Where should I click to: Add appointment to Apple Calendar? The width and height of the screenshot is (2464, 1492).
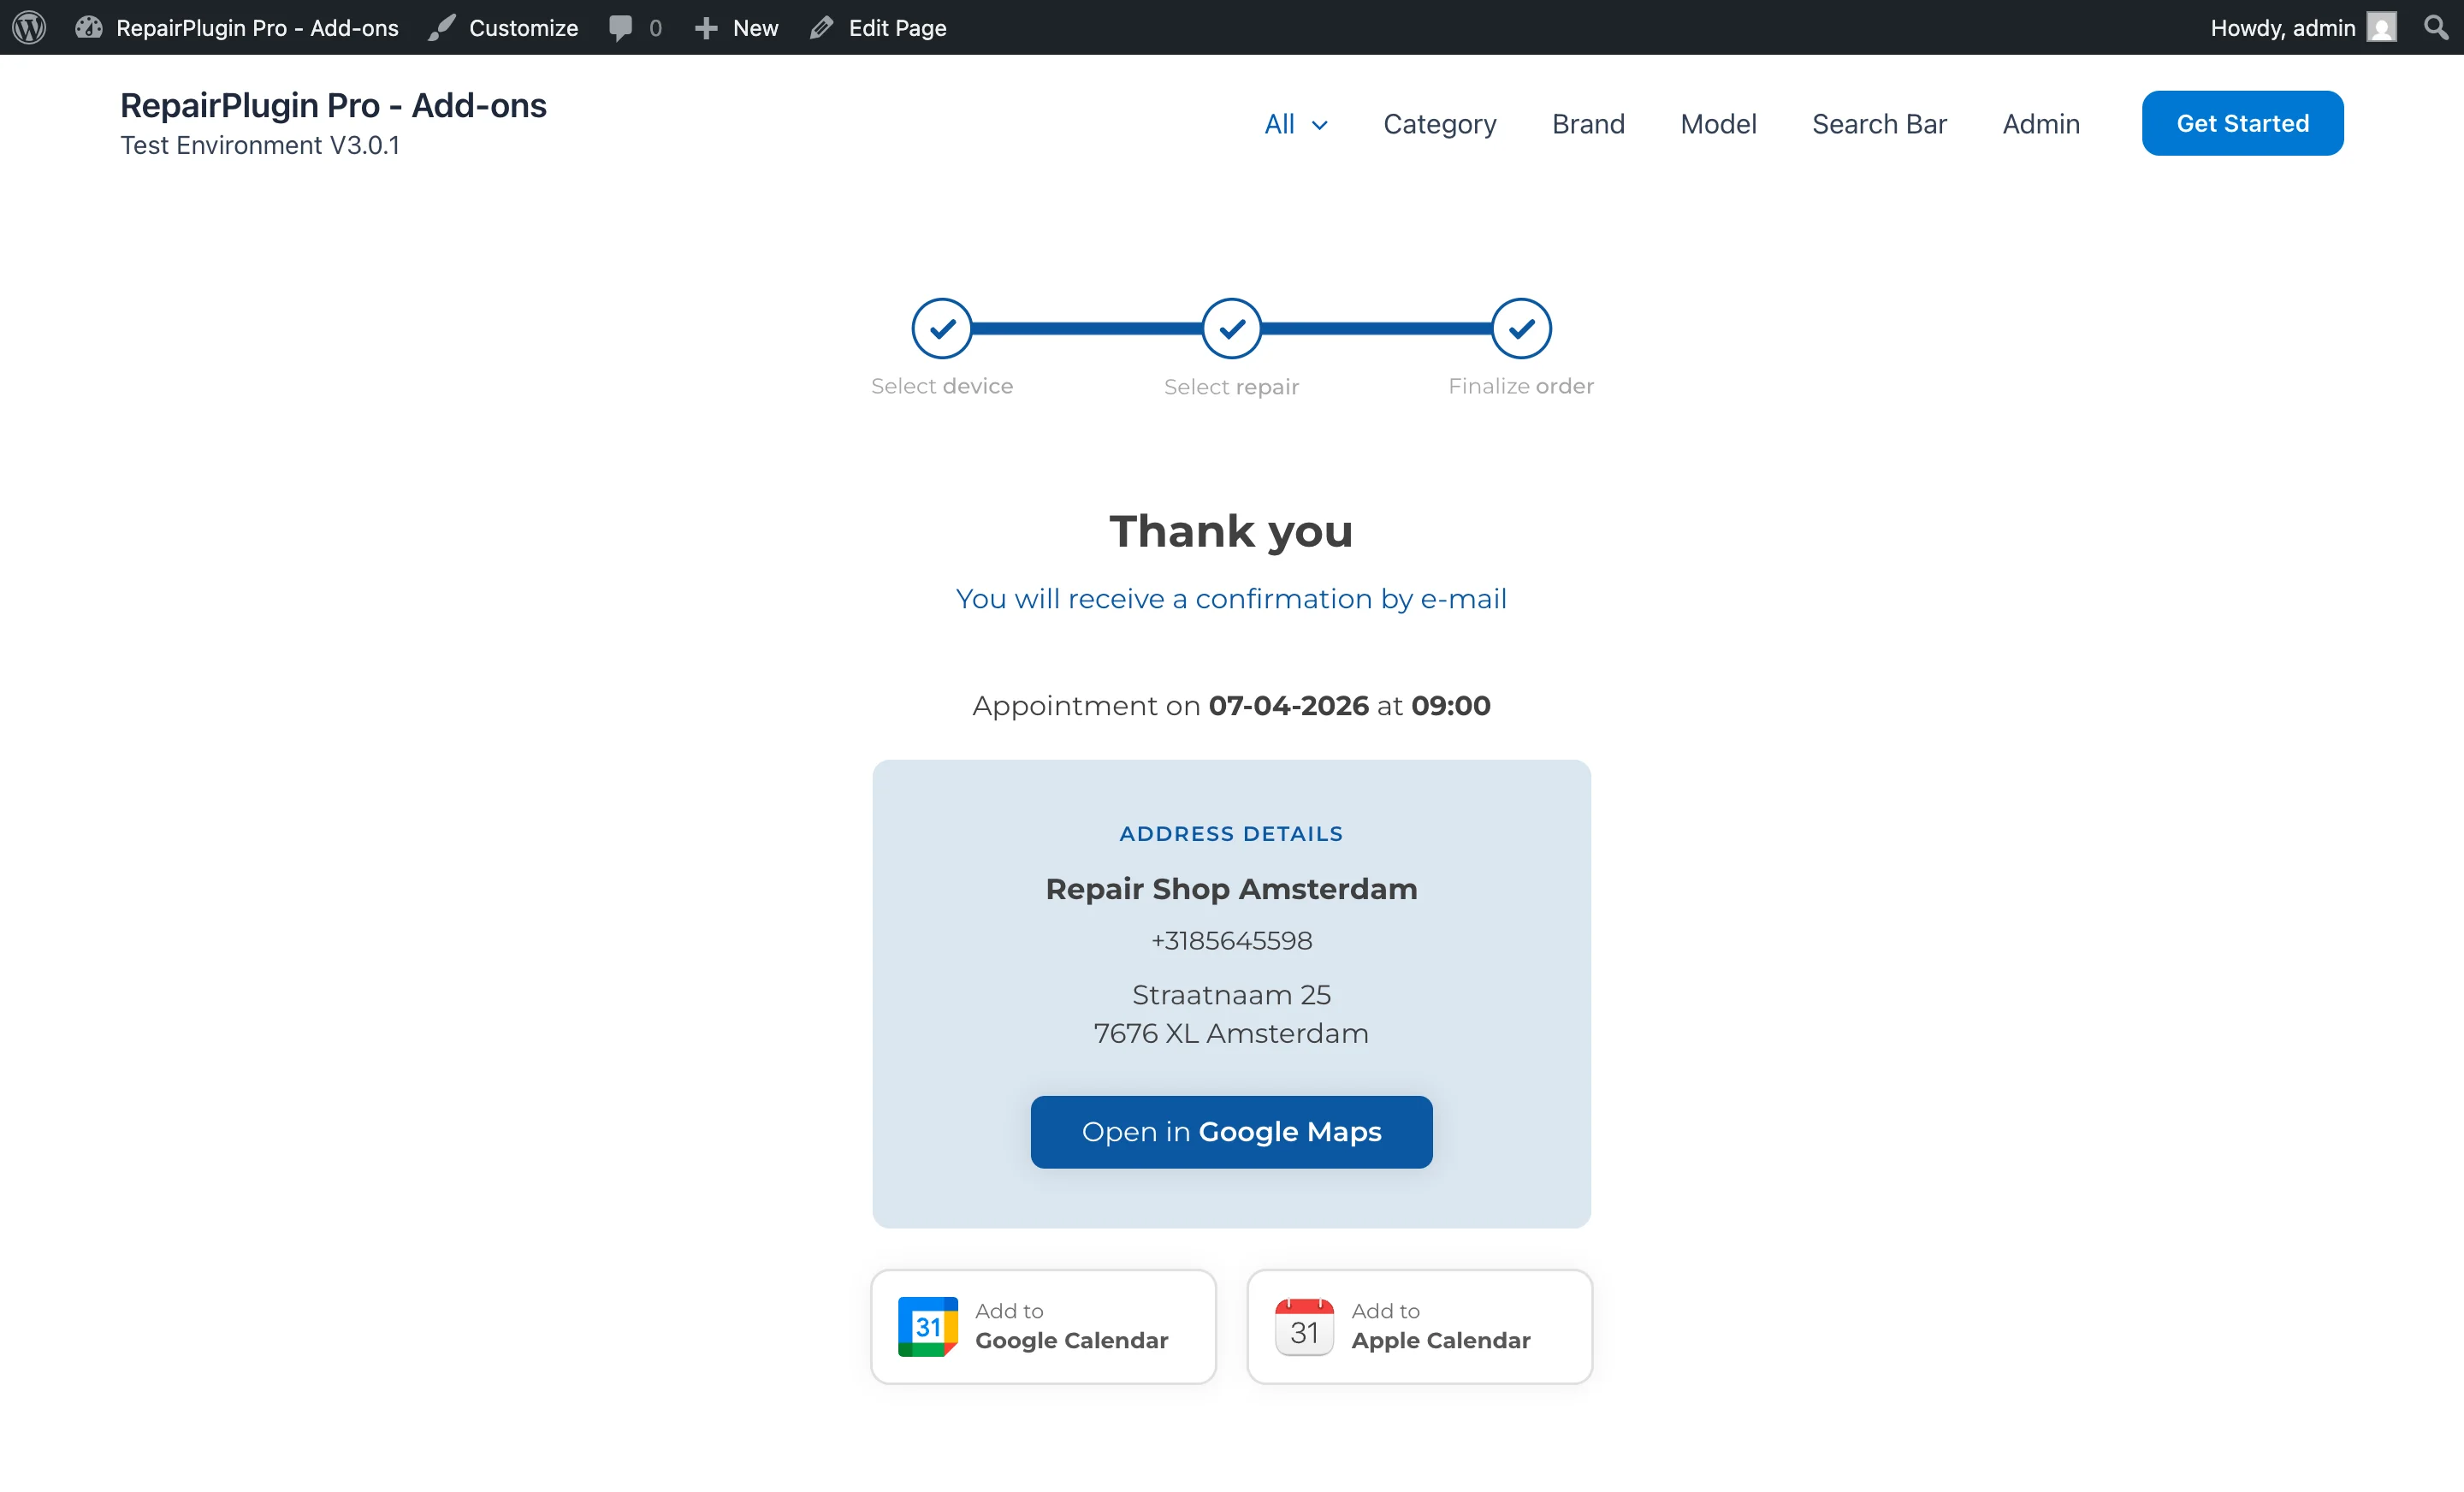[x=1419, y=1326]
